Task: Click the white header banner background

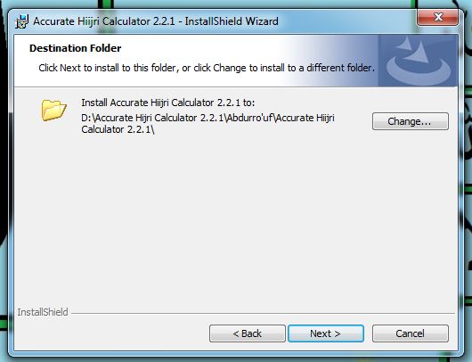Action: 151,80
